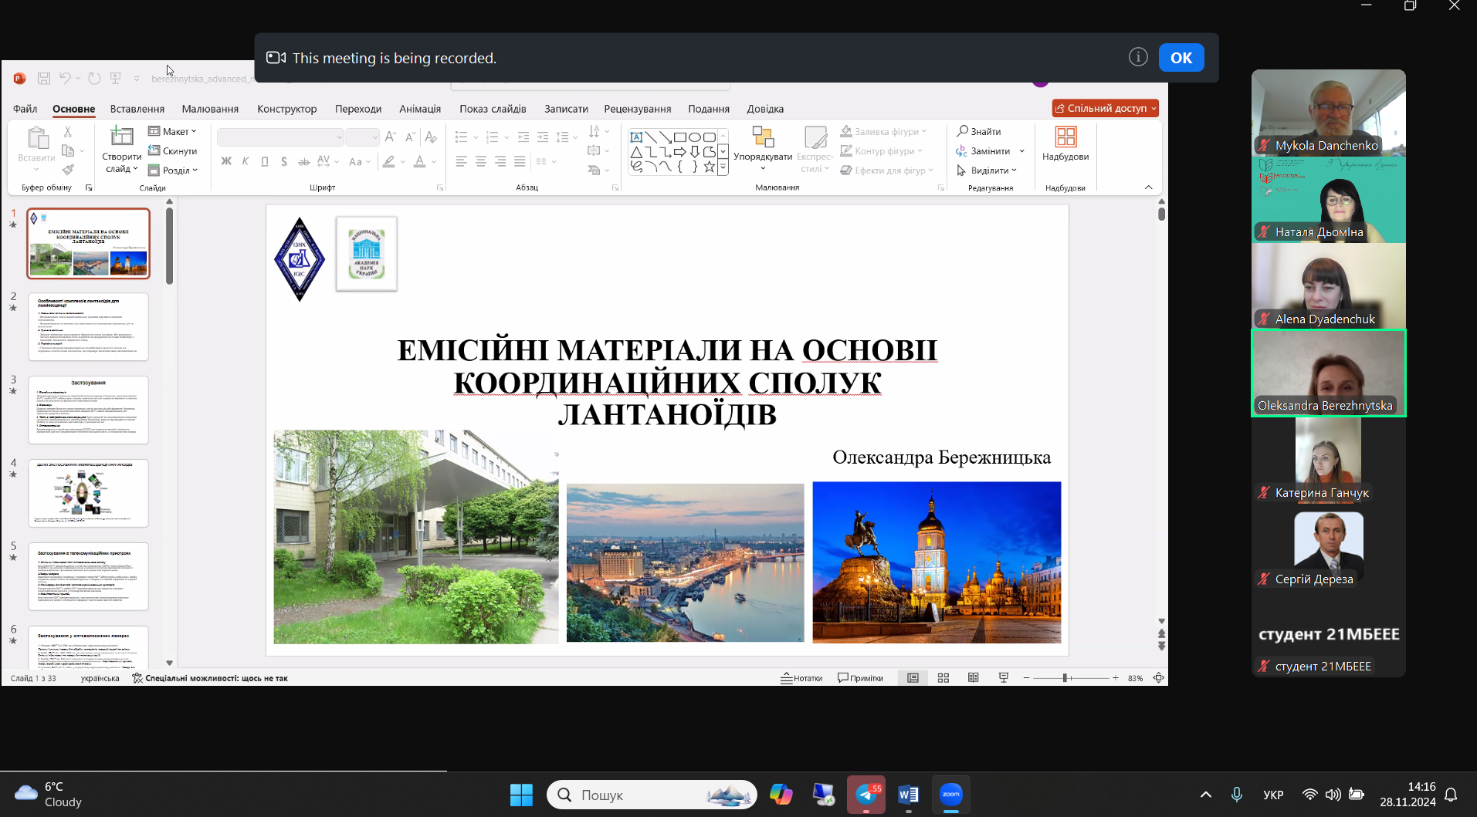1477x817 pixels.
Task: Start slideshow from status bar icon
Action: point(1003,678)
